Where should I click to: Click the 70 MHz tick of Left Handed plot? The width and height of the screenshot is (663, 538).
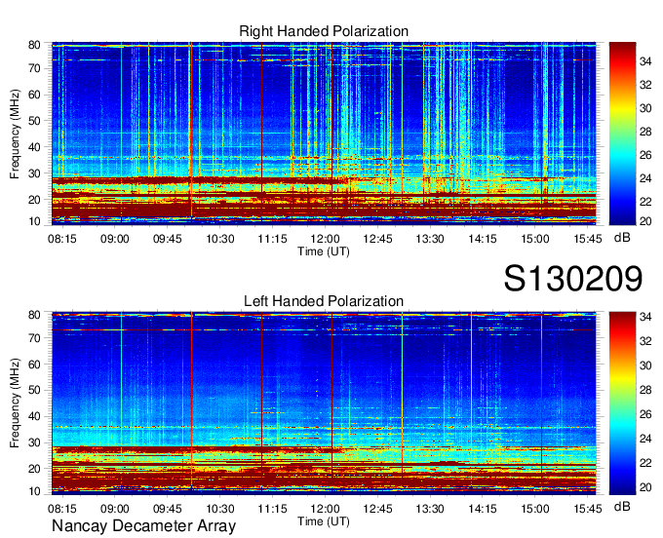(34, 338)
